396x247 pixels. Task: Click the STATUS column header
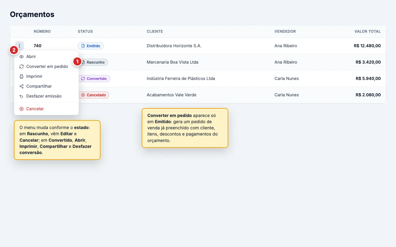pyautogui.click(x=85, y=31)
